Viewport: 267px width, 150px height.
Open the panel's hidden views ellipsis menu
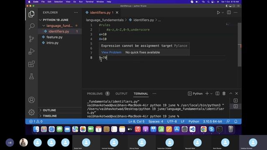(154, 93)
